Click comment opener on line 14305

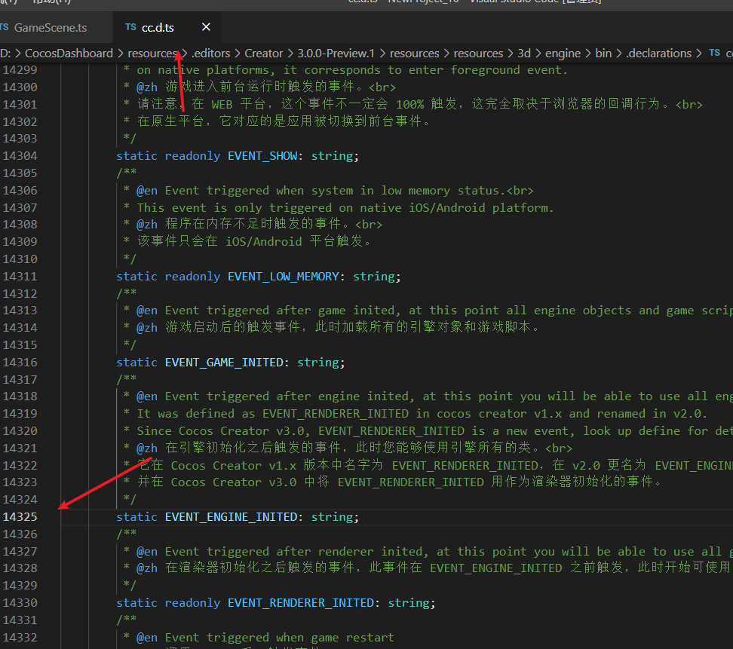tap(127, 173)
